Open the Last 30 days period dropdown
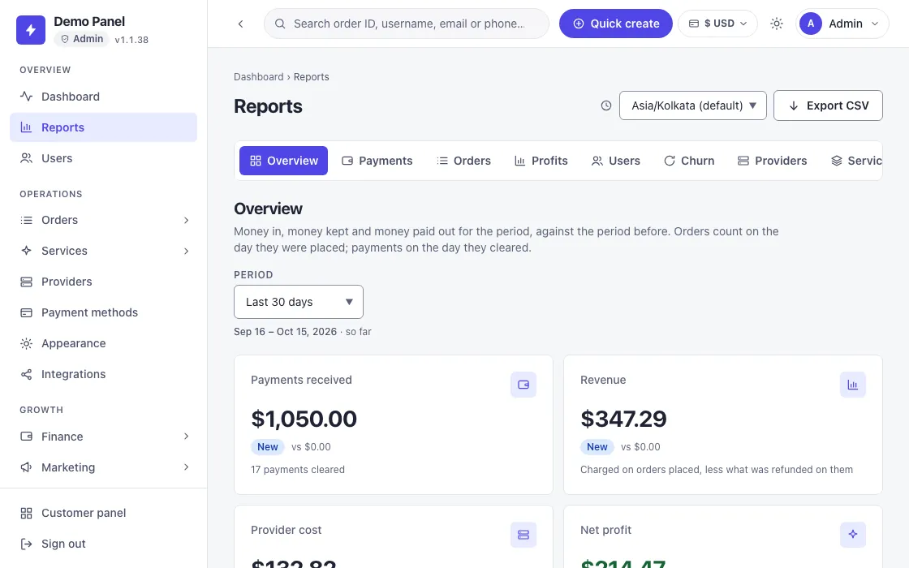The height and width of the screenshot is (568, 909). click(299, 302)
